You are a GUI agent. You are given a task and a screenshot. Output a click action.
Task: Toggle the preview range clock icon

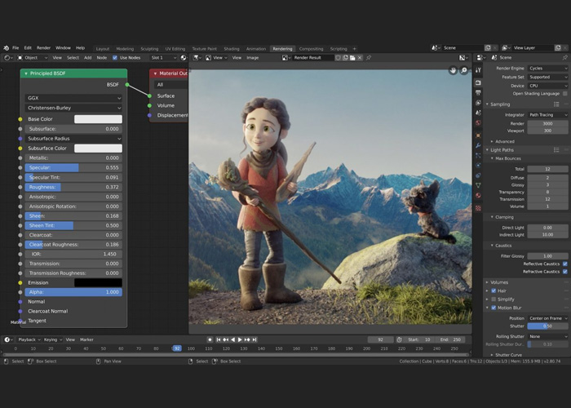399,339
